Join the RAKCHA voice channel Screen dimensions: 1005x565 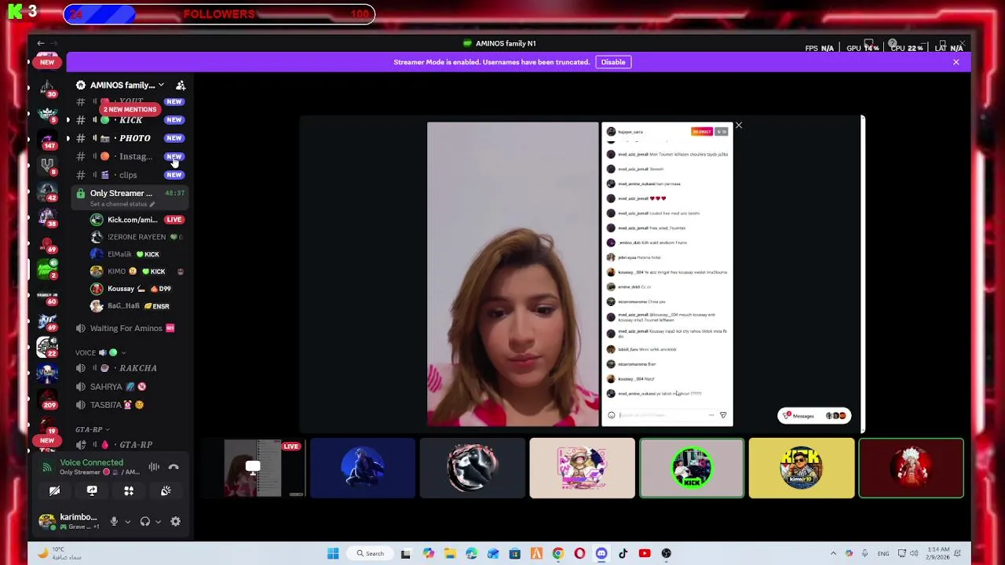tap(130, 368)
